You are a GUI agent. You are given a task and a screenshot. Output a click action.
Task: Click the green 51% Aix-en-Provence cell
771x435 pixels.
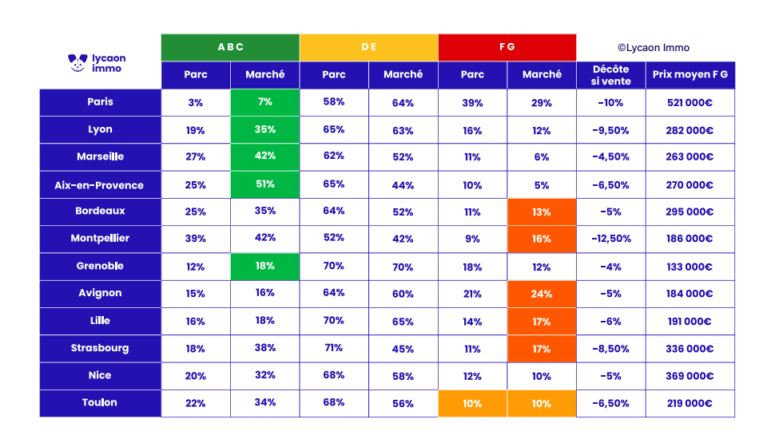click(264, 184)
